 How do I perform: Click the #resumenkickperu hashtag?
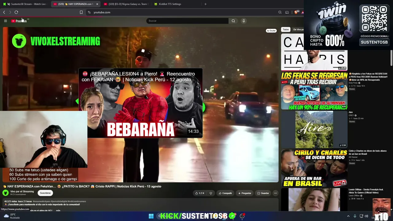click(41, 201)
